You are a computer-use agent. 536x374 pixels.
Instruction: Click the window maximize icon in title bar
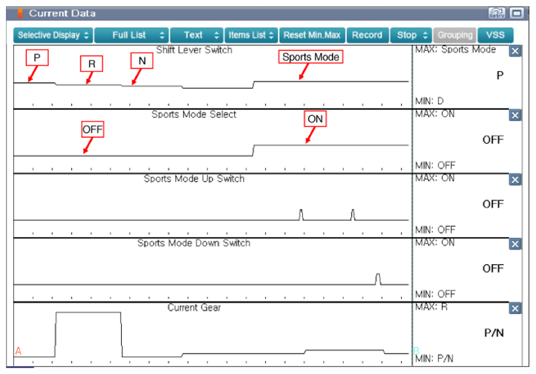pos(516,13)
